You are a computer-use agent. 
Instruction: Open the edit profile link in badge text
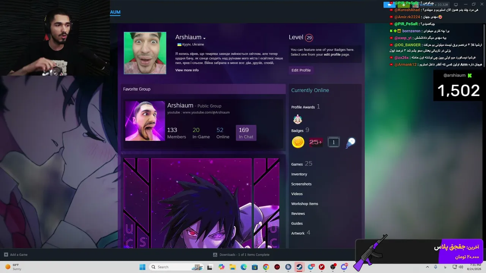pos(332,55)
